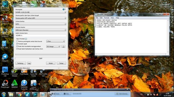The width and height of the screenshot is (174, 97).
Task: Click the EN language indicator in tray
Action: [141, 94]
